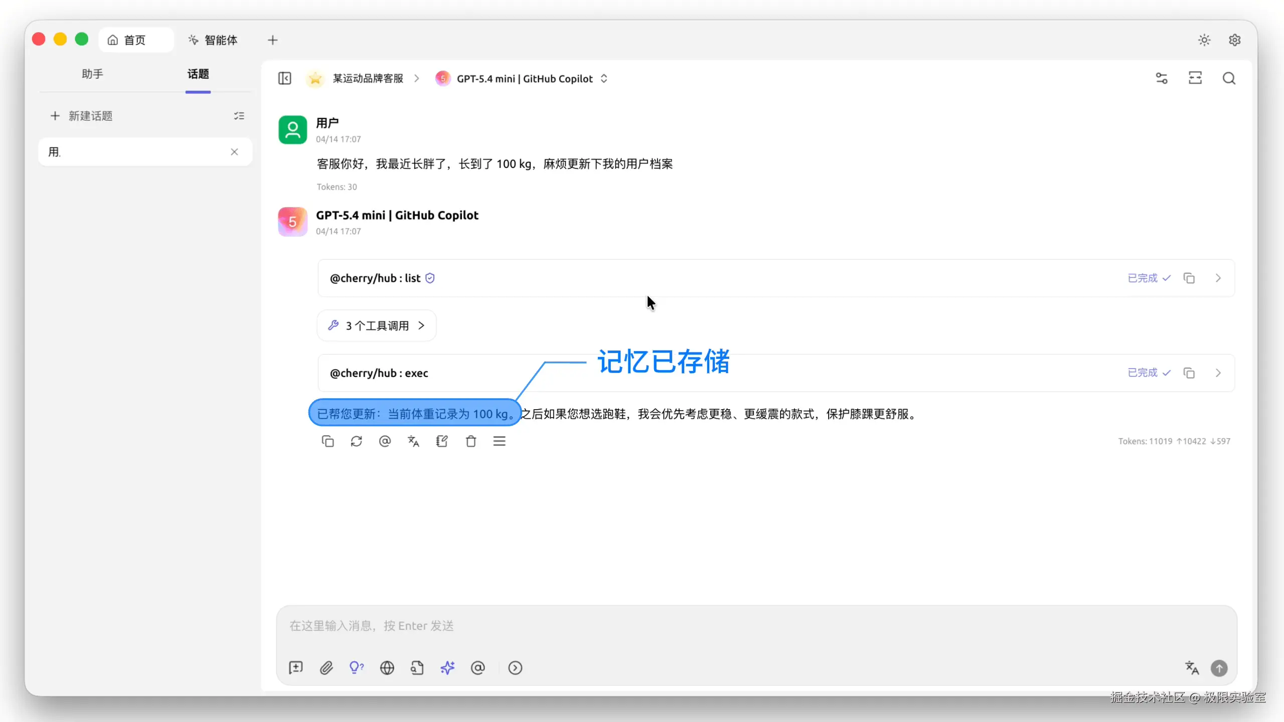Expand the @cherry/hub : exec tool call

click(1218, 373)
